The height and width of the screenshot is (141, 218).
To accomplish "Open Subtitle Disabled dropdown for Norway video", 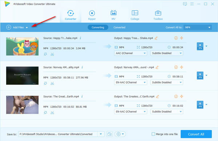I will (166, 82).
